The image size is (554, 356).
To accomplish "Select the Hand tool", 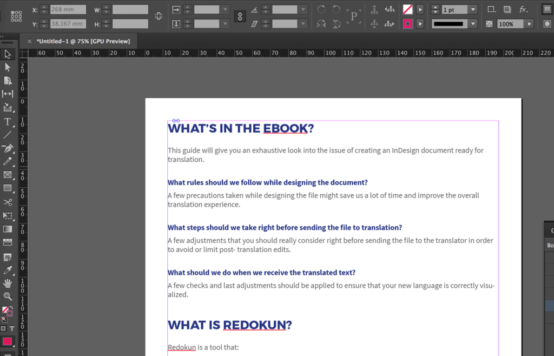I will pos(8,284).
